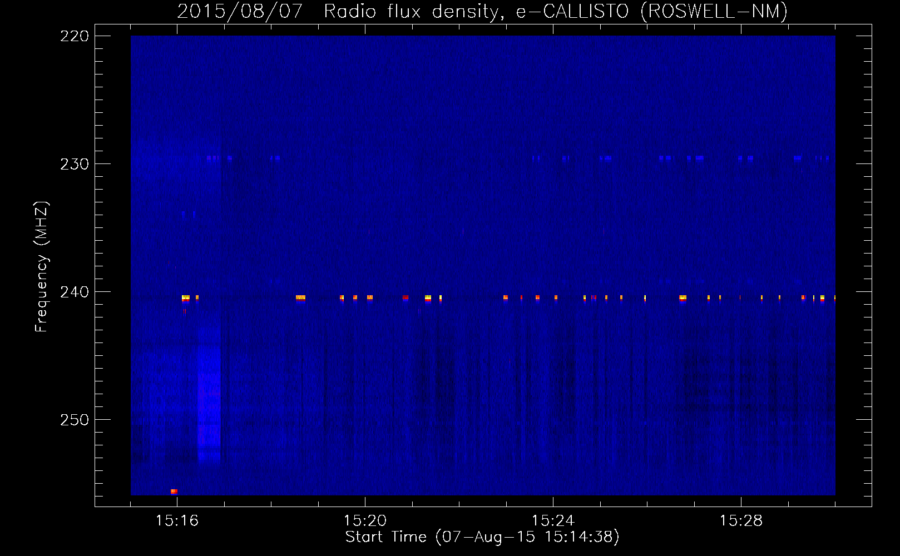The image size is (900, 556).
Task: Click the 15:20 time axis label
Action: click(x=365, y=521)
